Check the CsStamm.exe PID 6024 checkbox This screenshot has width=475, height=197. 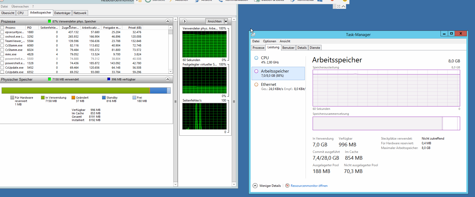coord(2,50)
